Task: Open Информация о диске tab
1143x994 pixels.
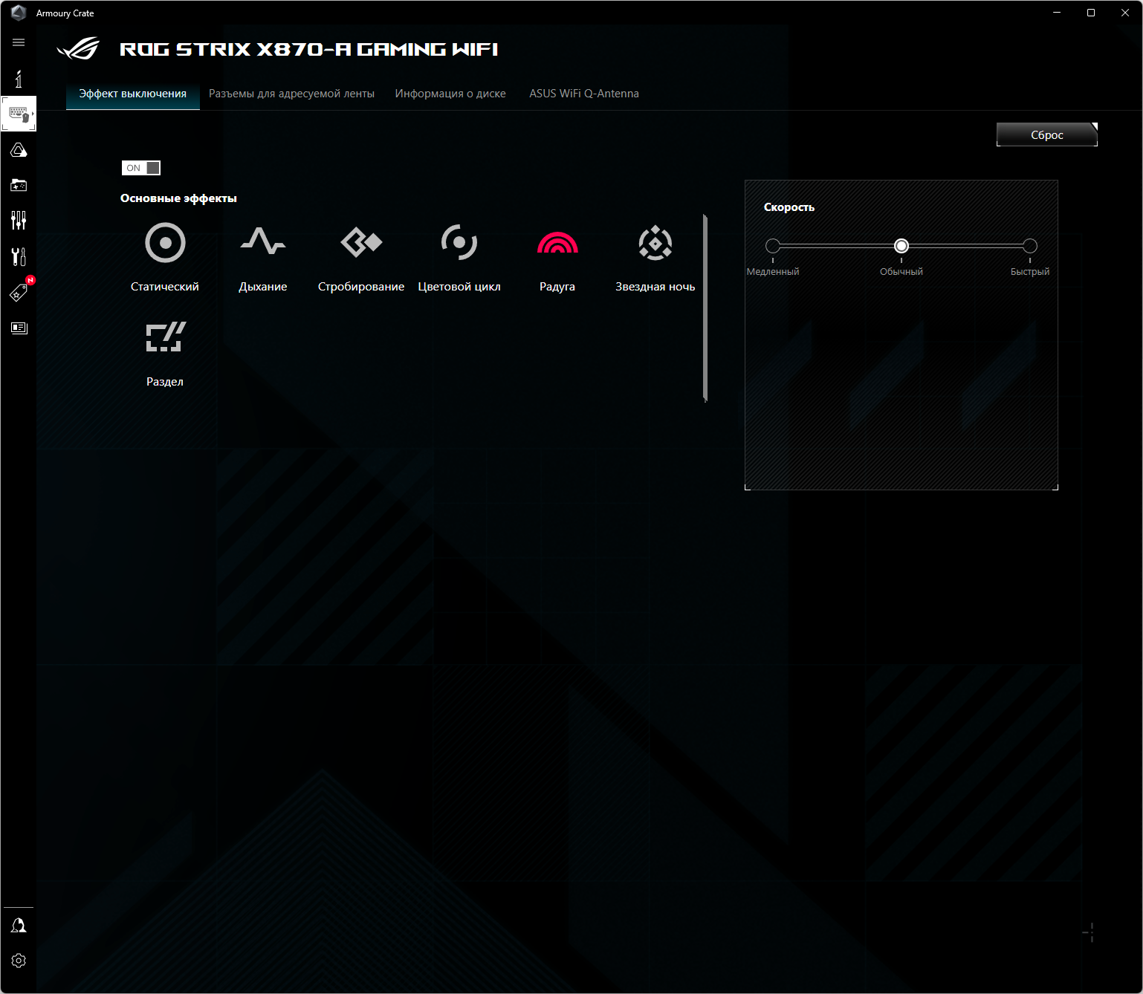Action: pyautogui.click(x=450, y=94)
